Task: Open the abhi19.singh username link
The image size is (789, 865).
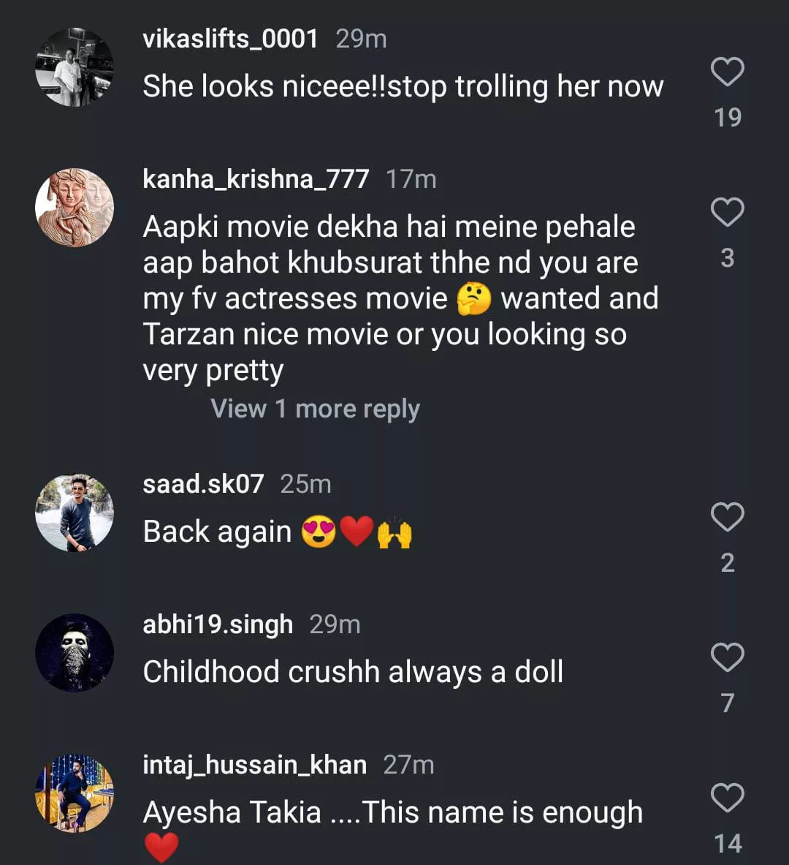Action: point(218,624)
